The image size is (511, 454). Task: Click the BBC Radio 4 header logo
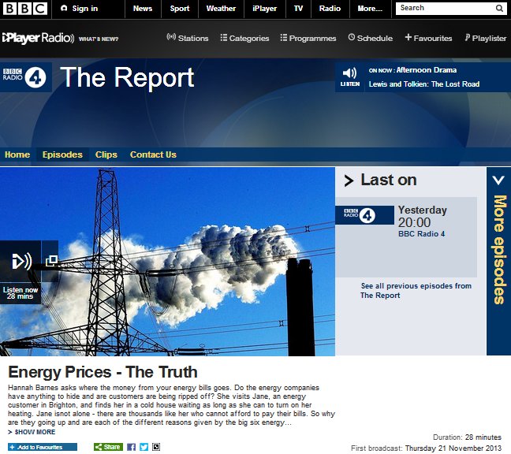coord(27,77)
